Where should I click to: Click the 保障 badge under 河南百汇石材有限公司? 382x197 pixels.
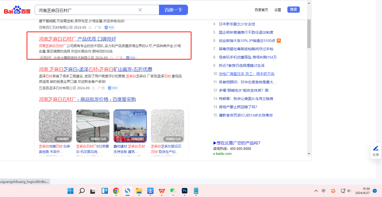pos(110,27)
